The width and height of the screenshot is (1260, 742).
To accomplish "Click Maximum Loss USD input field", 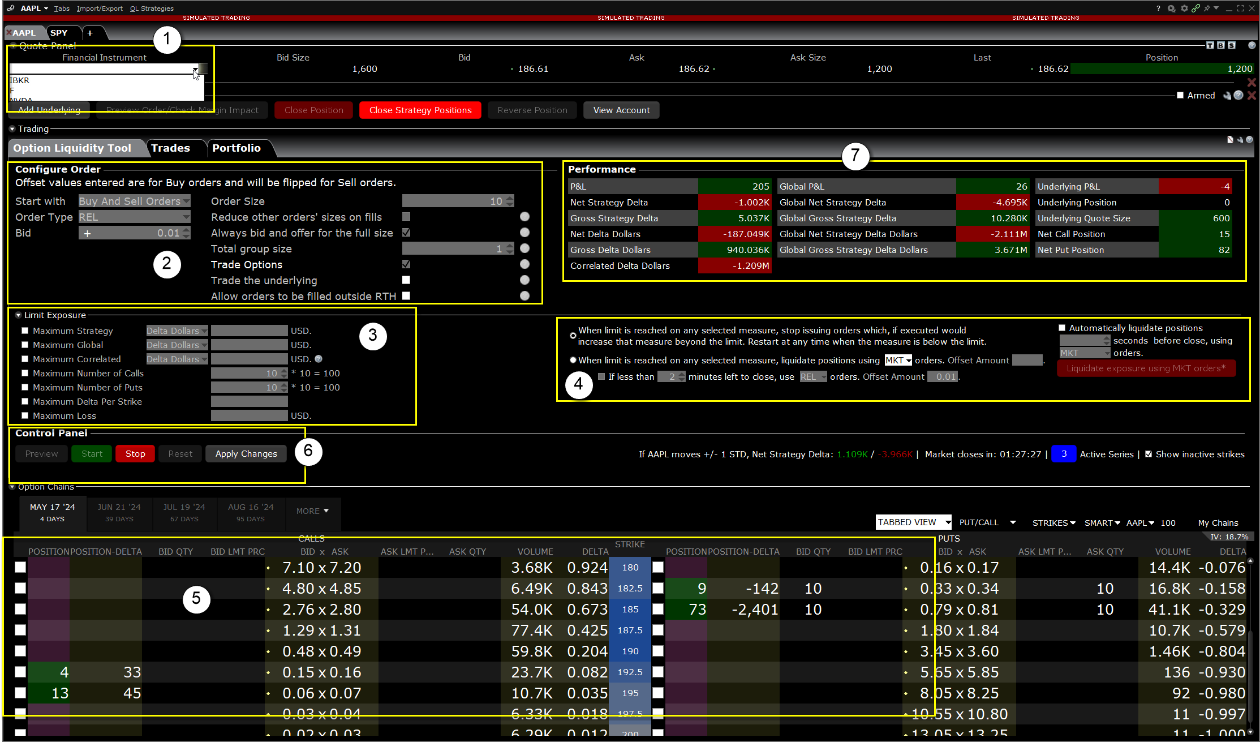I will [249, 415].
